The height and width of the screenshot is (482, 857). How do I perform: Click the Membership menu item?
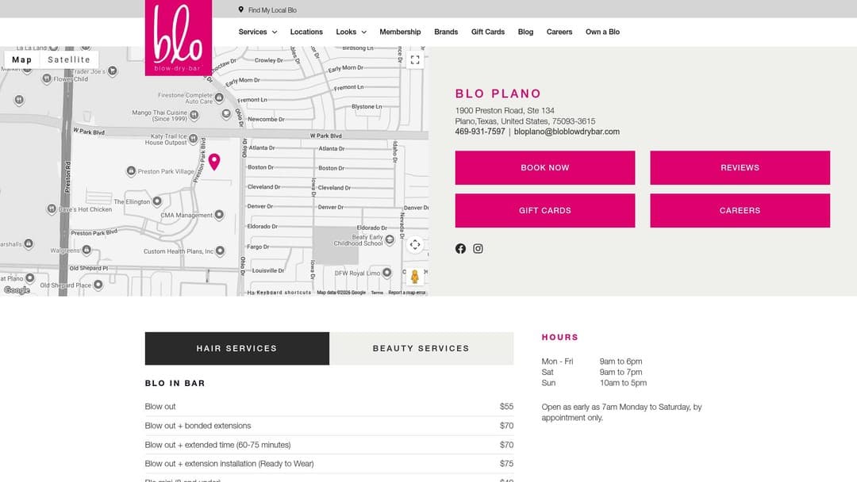(x=400, y=32)
